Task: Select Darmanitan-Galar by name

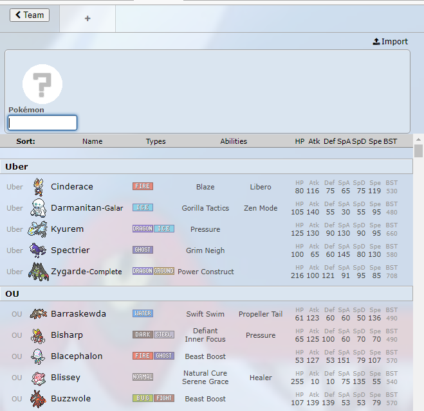Action: [x=87, y=208]
